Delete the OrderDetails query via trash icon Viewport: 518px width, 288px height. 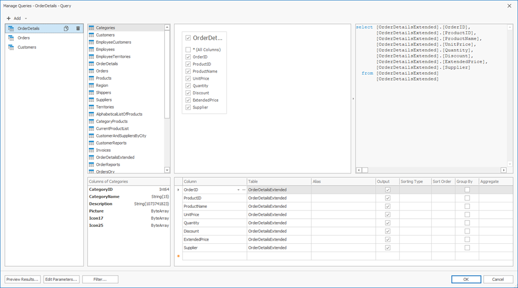78,28
